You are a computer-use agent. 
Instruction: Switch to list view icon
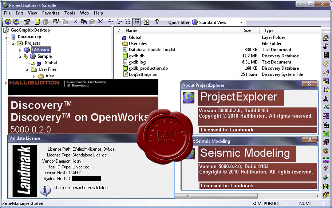coord(127,22)
